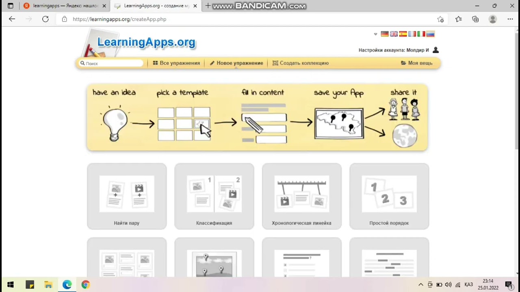Open a new browser tab

point(208,6)
